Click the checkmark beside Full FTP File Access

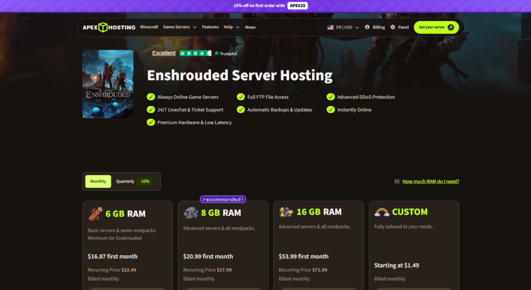coord(241,97)
